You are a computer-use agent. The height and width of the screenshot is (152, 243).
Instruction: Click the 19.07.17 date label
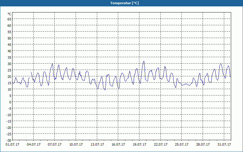pyautogui.click(x=139, y=144)
